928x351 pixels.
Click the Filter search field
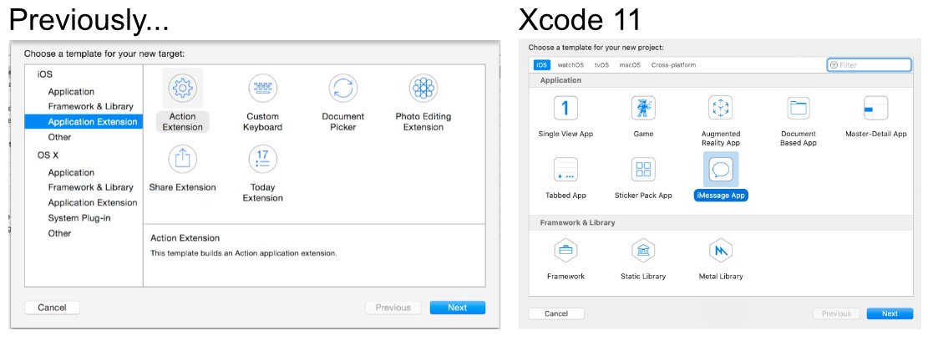(x=869, y=65)
